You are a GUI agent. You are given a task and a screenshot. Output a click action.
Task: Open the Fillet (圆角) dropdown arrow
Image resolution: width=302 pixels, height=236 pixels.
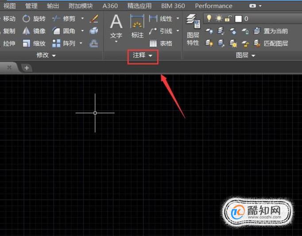click(x=82, y=31)
